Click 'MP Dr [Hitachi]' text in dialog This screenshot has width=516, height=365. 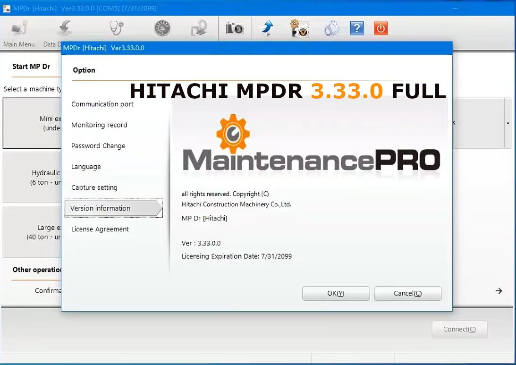[204, 218]
